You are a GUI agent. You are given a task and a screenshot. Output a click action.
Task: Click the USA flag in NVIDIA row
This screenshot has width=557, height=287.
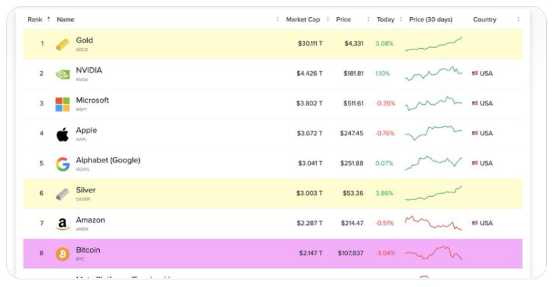tap(475, 74)
